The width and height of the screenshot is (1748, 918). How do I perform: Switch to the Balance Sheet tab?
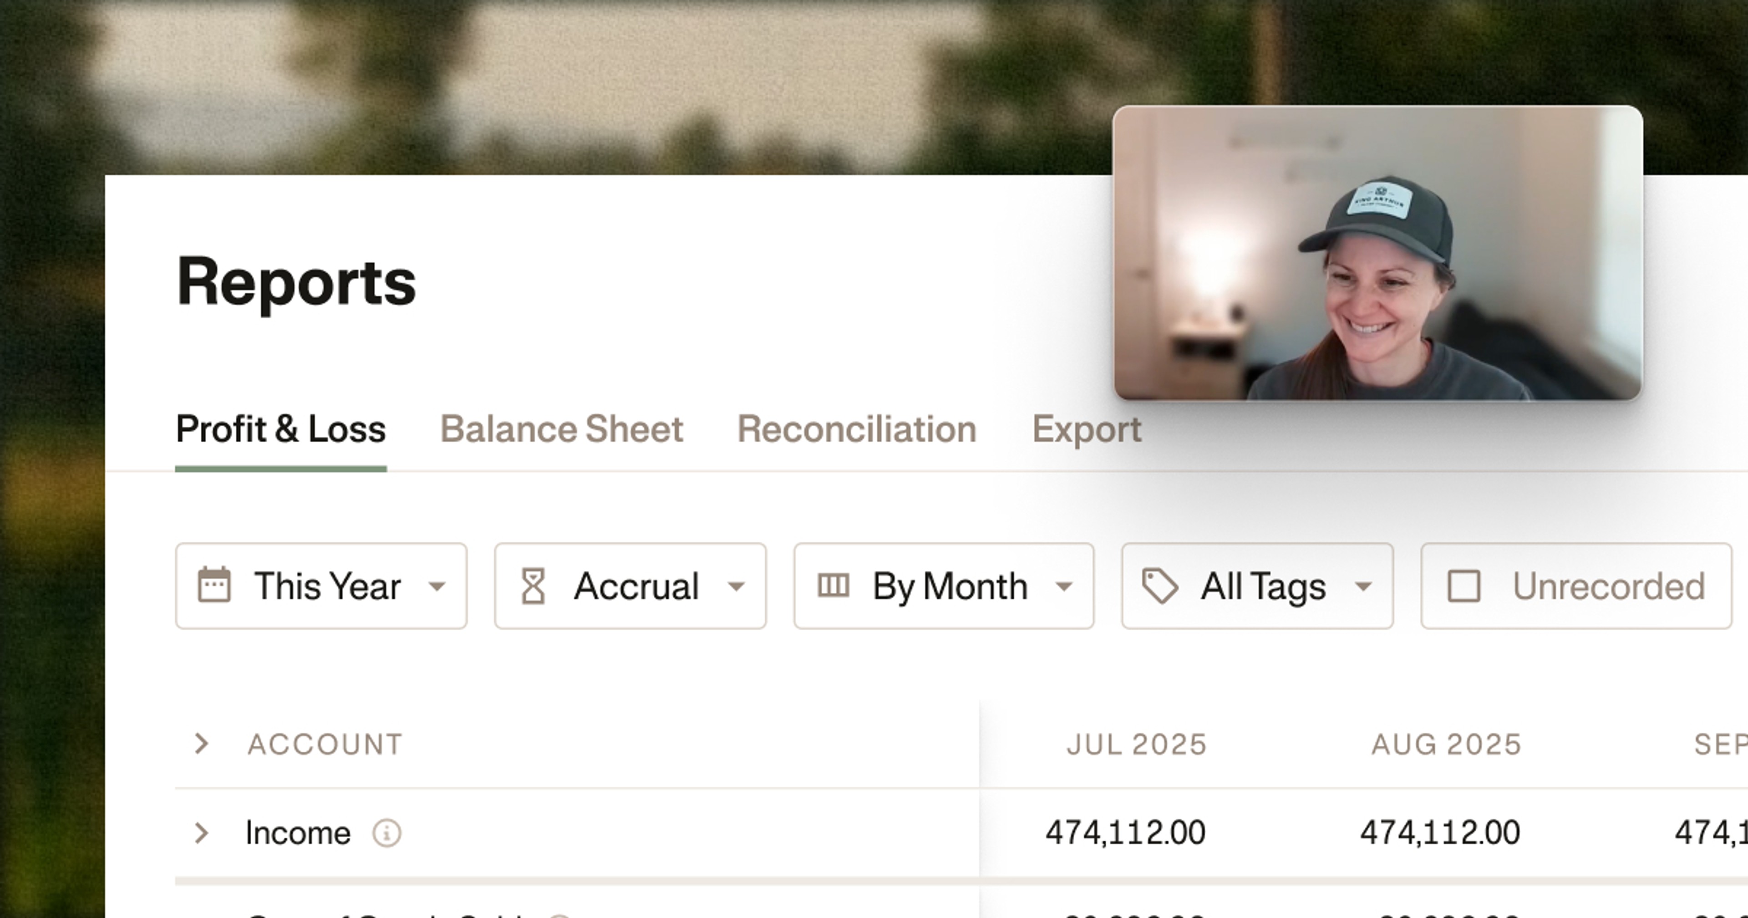tap(561, 429)
